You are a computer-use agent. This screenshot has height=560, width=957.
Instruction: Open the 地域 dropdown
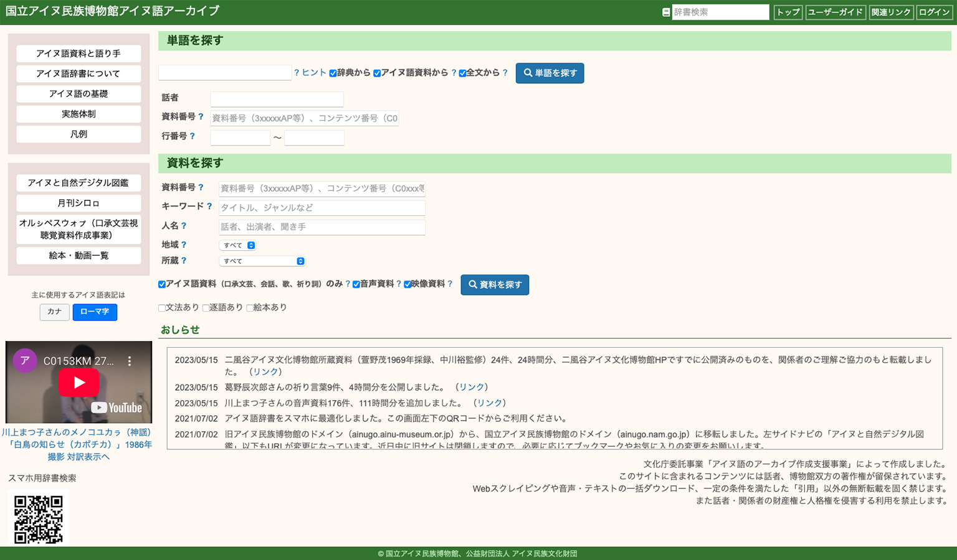click(x=237, y=245)
